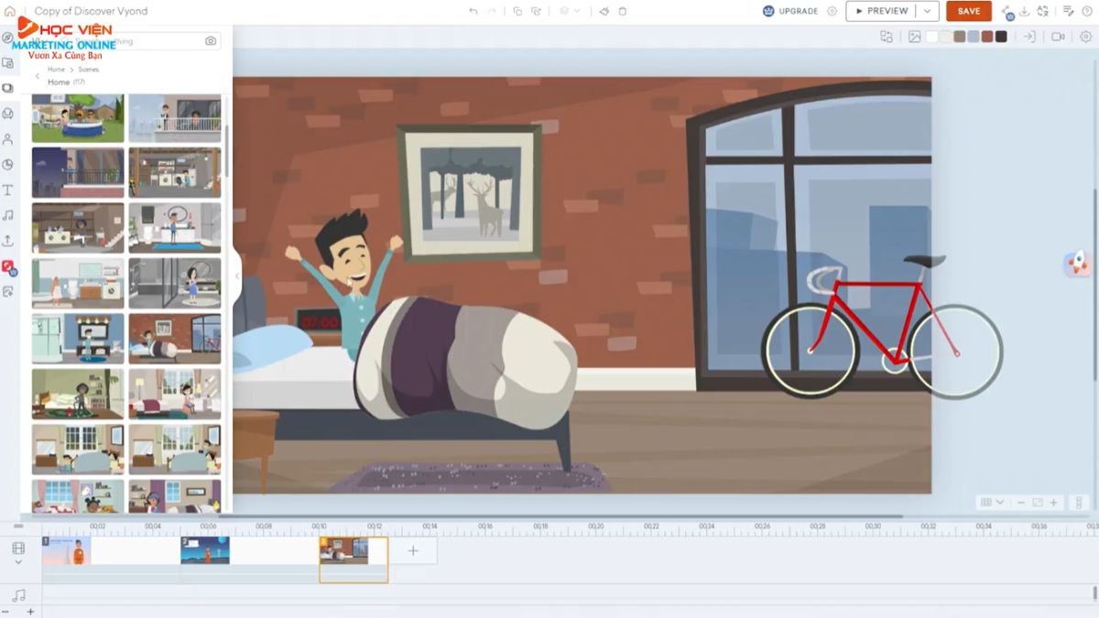Open the red premium sidebar icon

point(9,267)
